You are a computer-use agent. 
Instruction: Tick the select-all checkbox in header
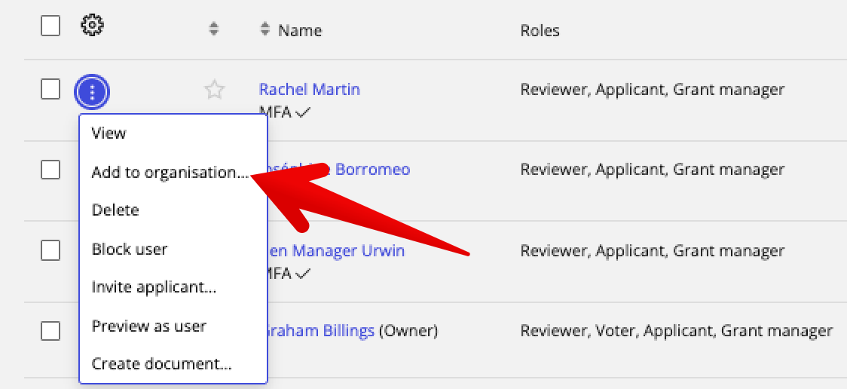point(50,26)
